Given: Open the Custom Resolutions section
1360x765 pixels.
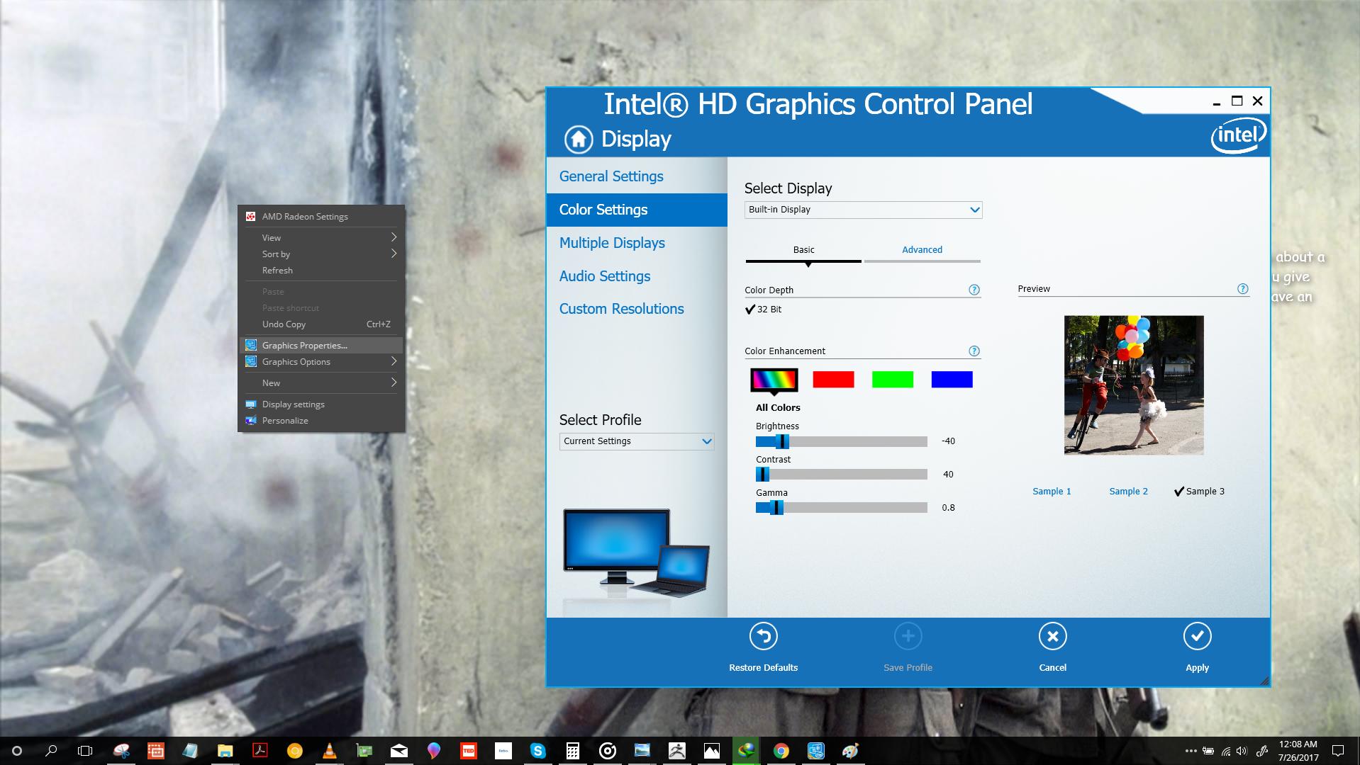Looking at the screenshot, I should point(621,309).
